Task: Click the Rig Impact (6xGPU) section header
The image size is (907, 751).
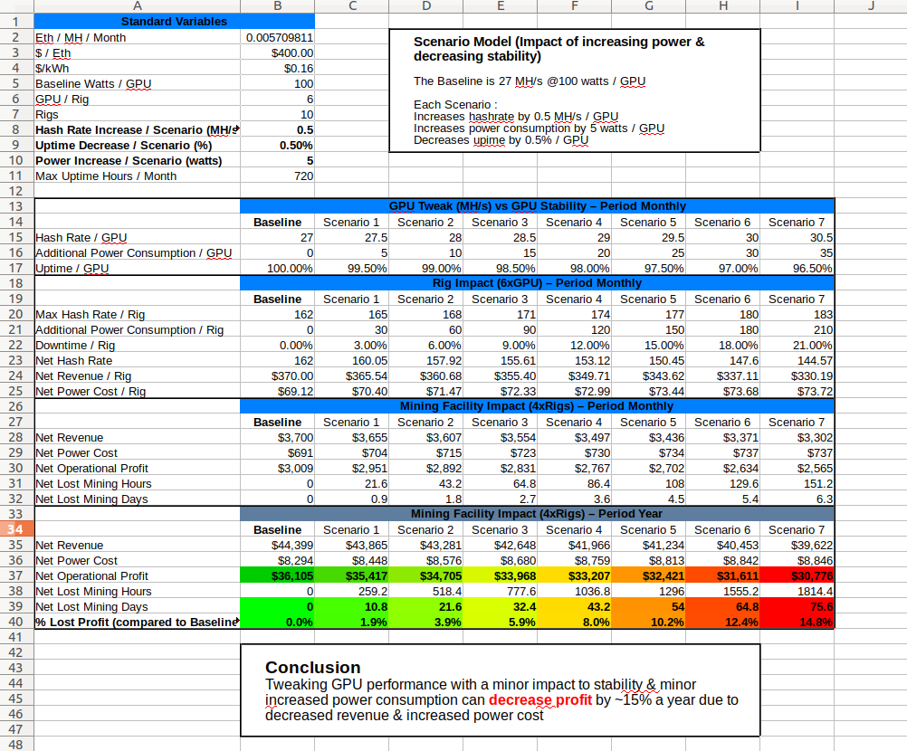Action: [x=538, y=282]
